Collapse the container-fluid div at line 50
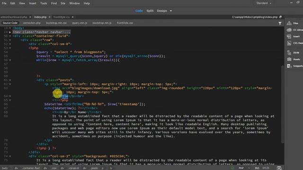Image resolution: width=303 pixels, height=170 pixels. [x=10, y=36]
